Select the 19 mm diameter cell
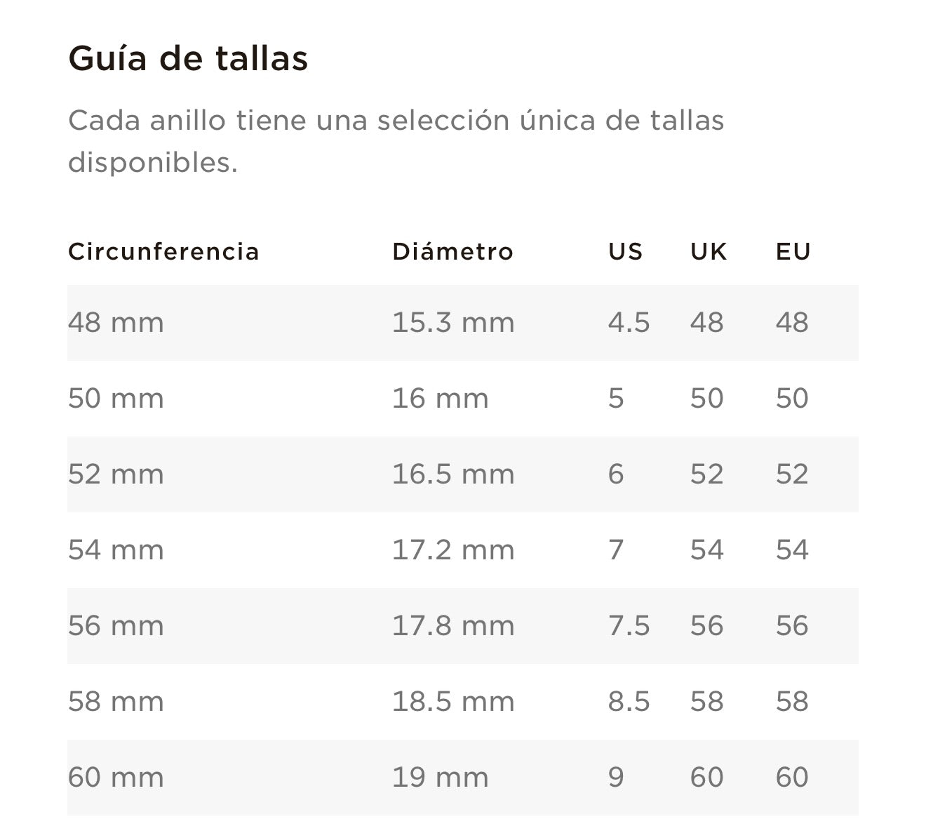 point(440,778)
